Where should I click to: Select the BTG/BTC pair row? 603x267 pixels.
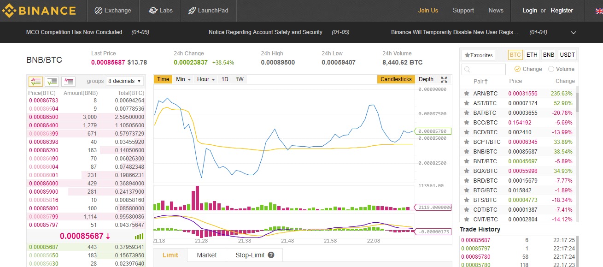518,190
